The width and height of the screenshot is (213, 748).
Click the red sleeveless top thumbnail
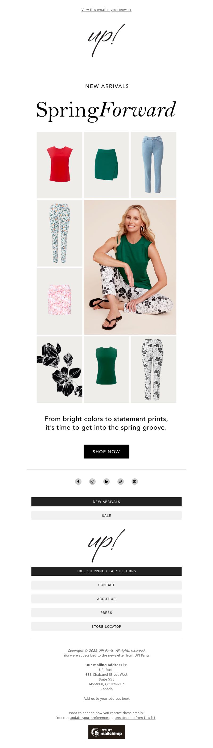59,165
